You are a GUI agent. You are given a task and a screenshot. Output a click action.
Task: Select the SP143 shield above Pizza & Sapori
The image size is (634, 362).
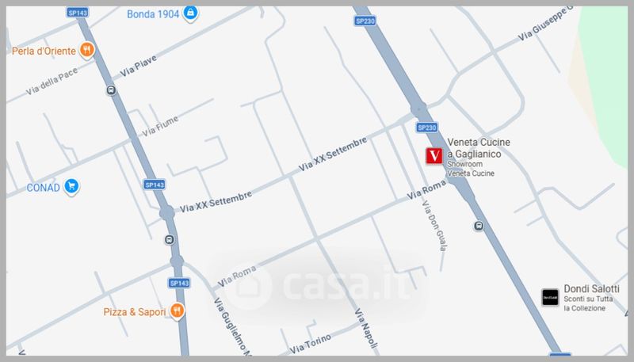pos(179,283)
